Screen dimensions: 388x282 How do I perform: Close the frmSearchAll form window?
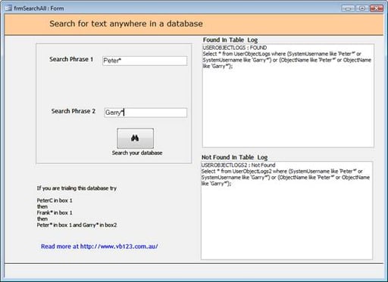(377, 8)
